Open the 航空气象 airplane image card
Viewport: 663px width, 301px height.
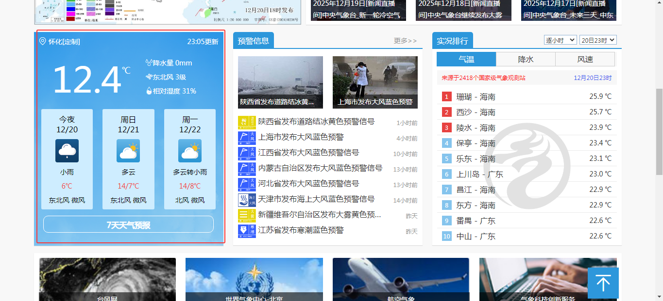pos(401,279)
